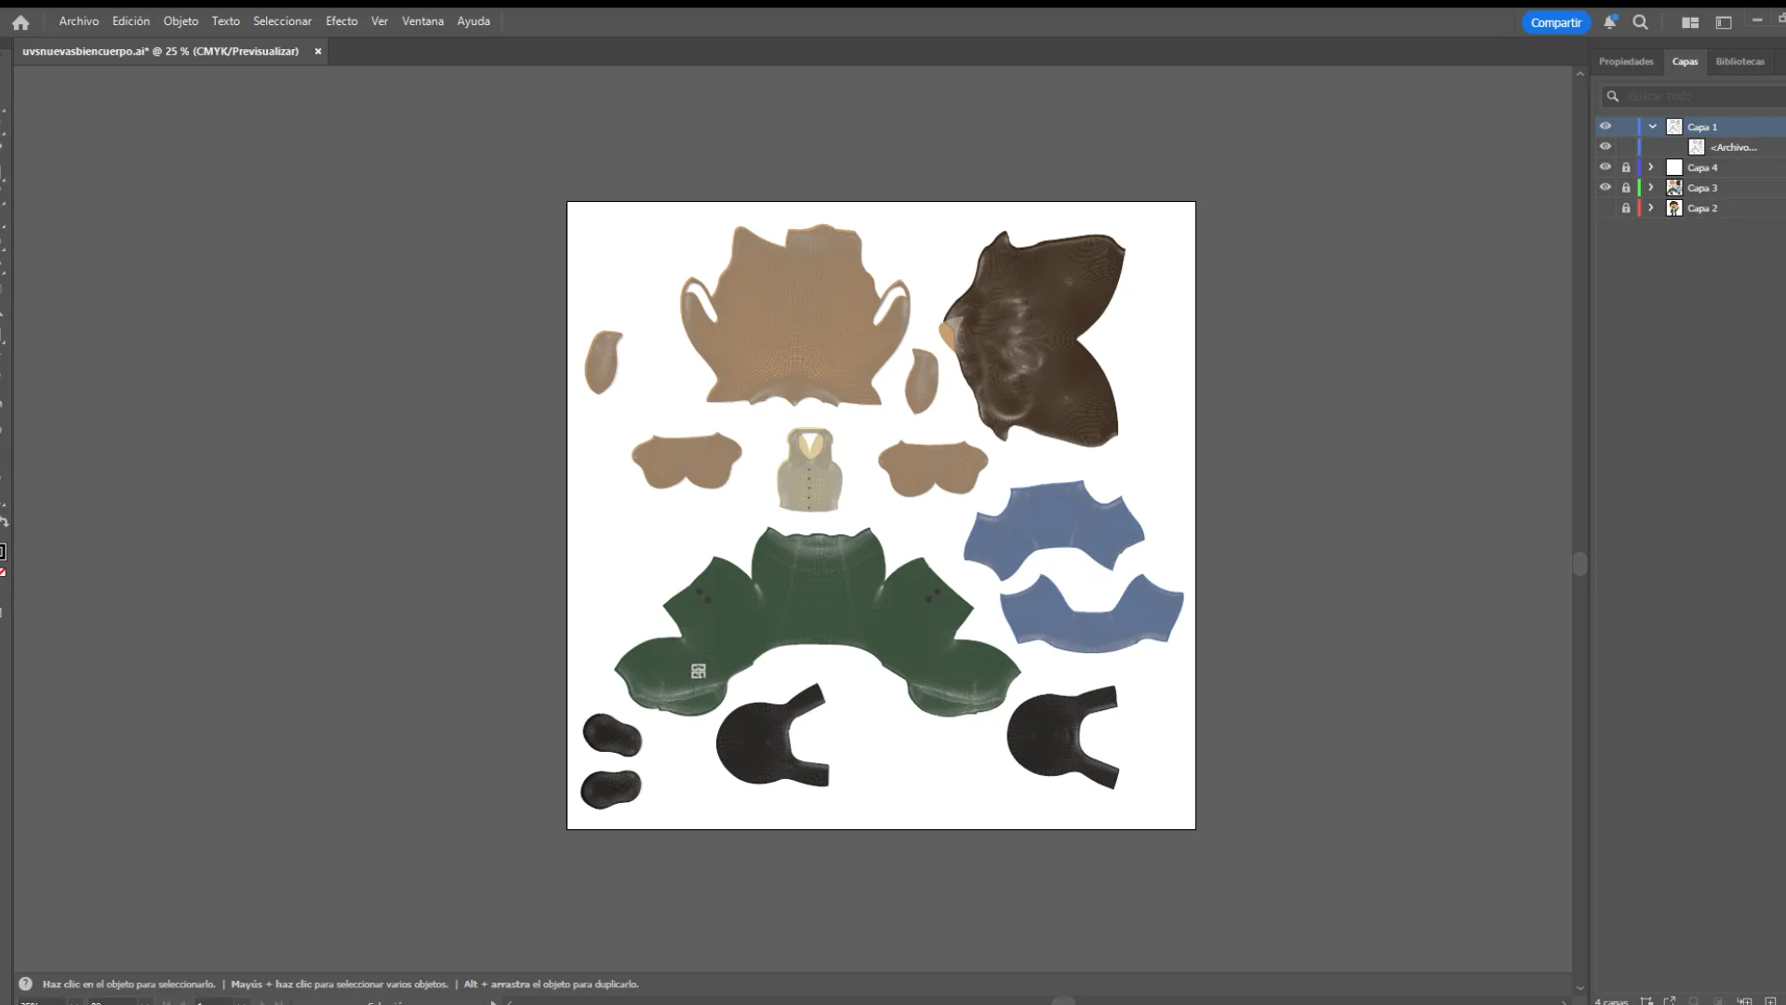Open the Efecto menu
Image resolution: width=1786 pixels, height=1005 pixels.
[x=341, y=21]
